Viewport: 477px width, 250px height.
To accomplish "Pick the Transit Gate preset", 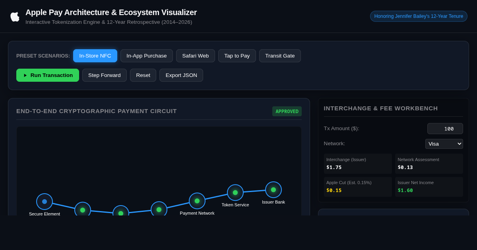I will [280, 56].
